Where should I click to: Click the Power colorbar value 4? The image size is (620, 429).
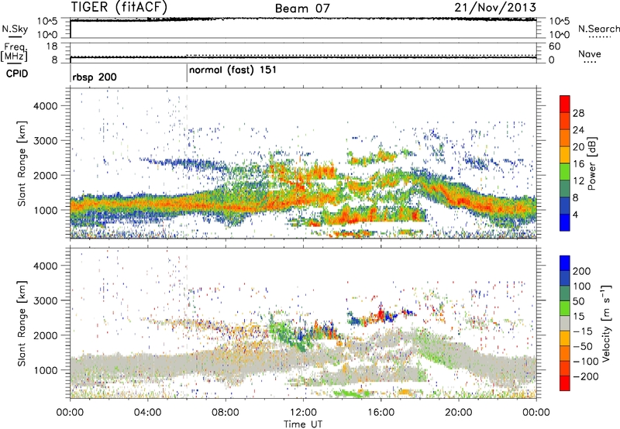pyautogui.click(x=575, y=214)
